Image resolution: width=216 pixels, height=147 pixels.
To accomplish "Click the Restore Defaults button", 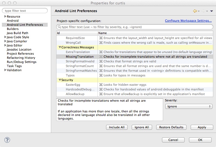I will (x=171, y=127).
